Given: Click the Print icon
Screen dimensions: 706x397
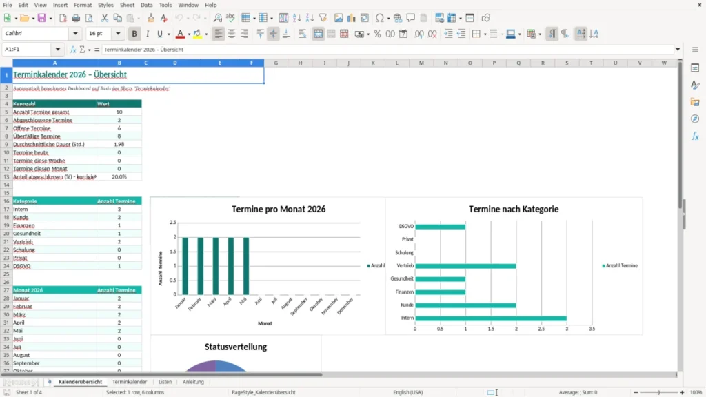Looking at the screenshot, I should [76, 18].
